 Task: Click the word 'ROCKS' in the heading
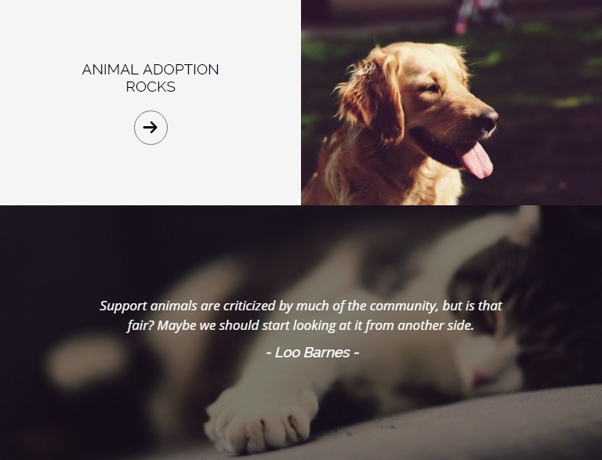point(150,87)
